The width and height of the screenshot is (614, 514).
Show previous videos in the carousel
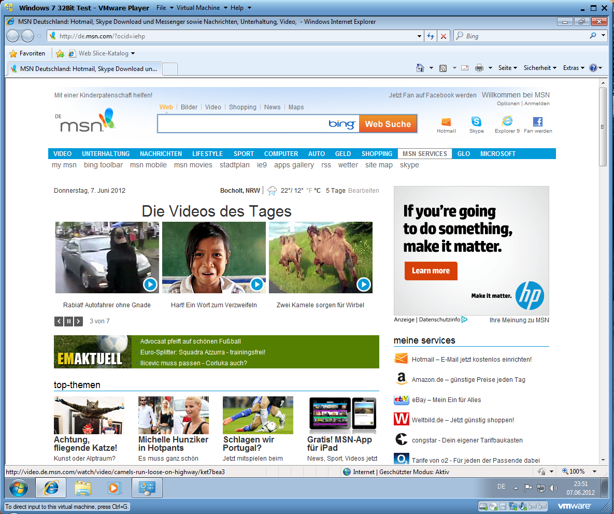pos(59,321)
